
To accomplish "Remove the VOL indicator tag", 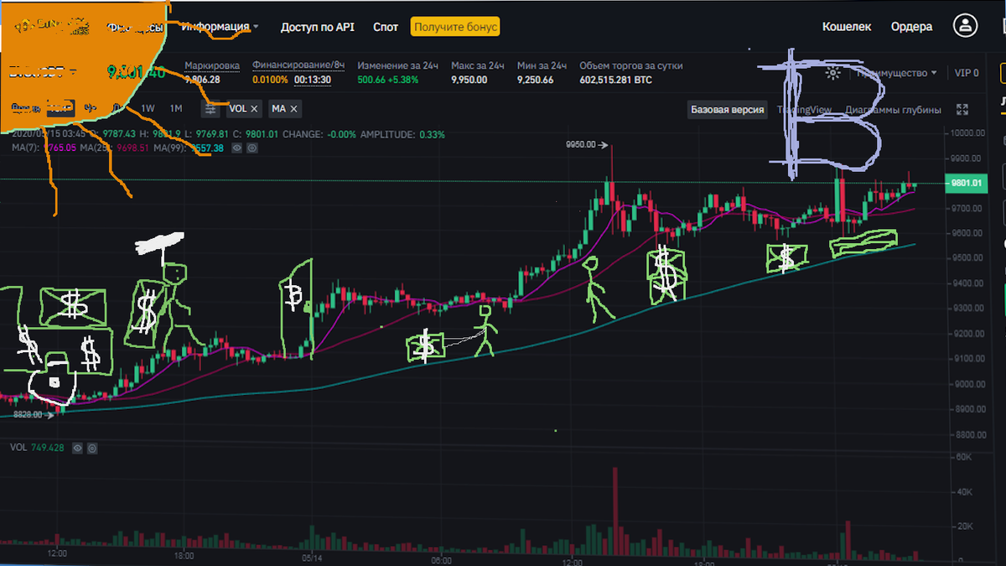I will point(254,109).
